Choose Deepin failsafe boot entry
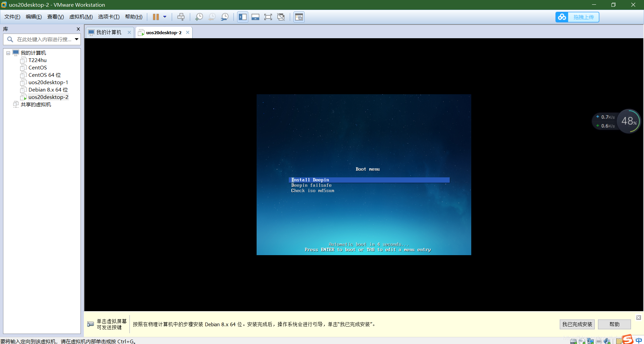Viewport: 644px width, 344px height. (311, 185)
